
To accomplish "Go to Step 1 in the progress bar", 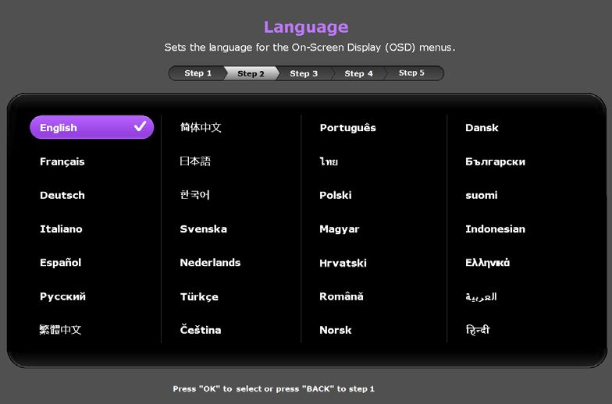I will 197,73.
